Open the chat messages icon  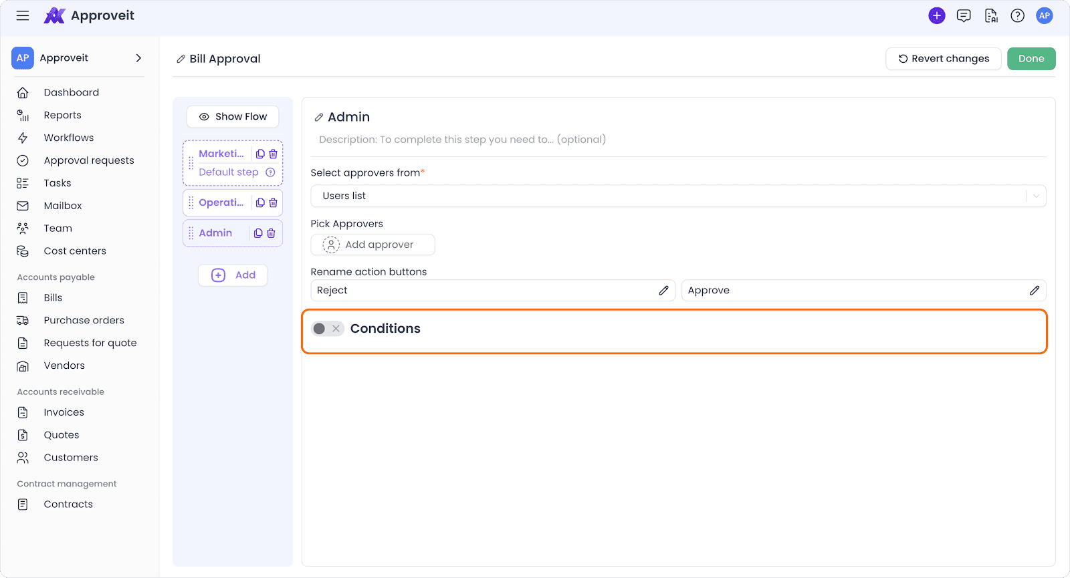964,15
